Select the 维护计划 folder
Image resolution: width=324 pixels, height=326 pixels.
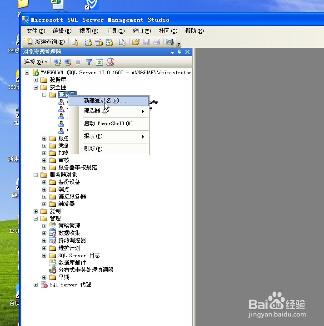[69, 248]
